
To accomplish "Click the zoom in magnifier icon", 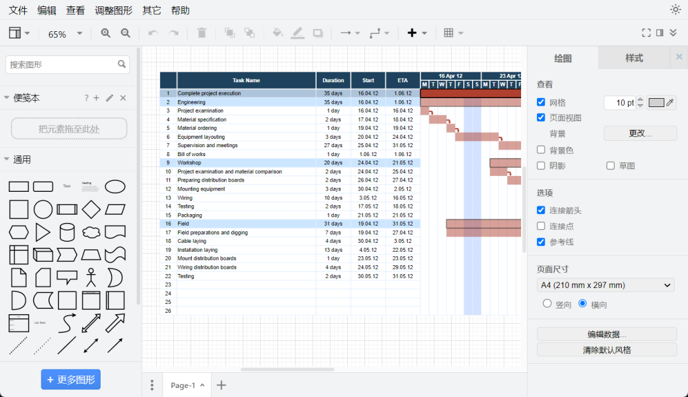I will tap(105, 33).
